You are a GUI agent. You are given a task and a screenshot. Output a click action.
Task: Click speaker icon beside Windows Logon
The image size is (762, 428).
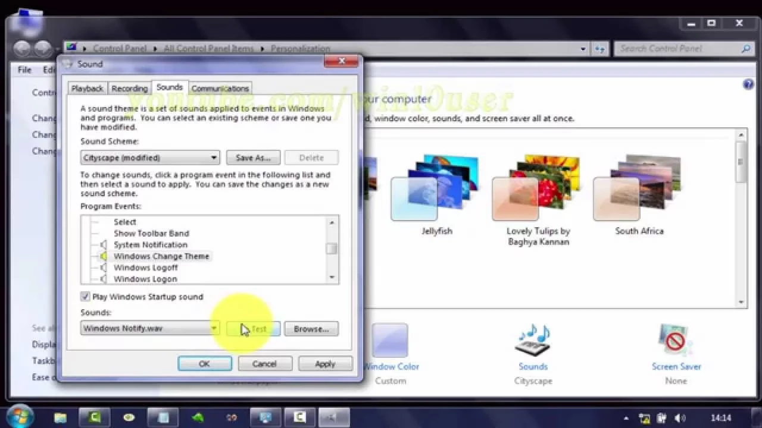click(104, 278)
